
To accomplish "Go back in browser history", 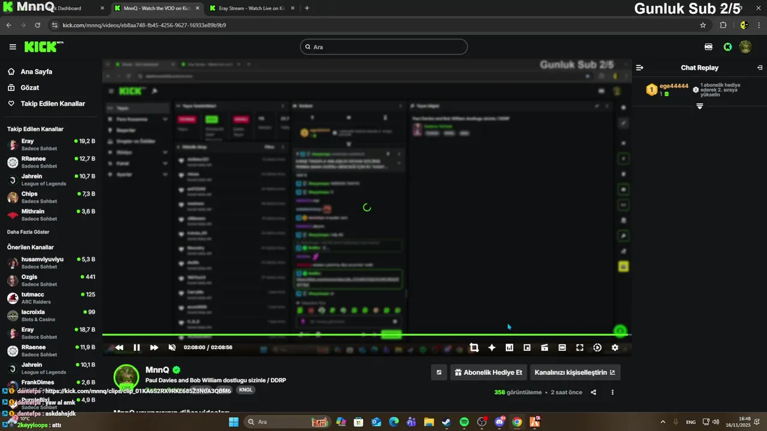I will click(x=8, y=25).
